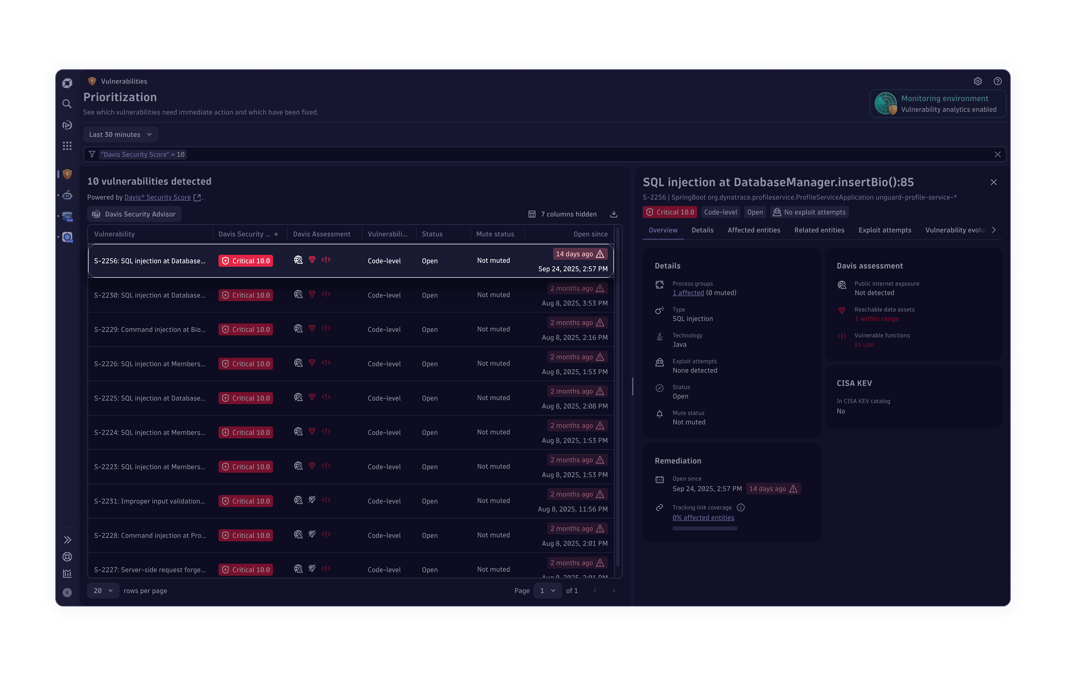Click the search icon in sidebar

tap(67, 104)
